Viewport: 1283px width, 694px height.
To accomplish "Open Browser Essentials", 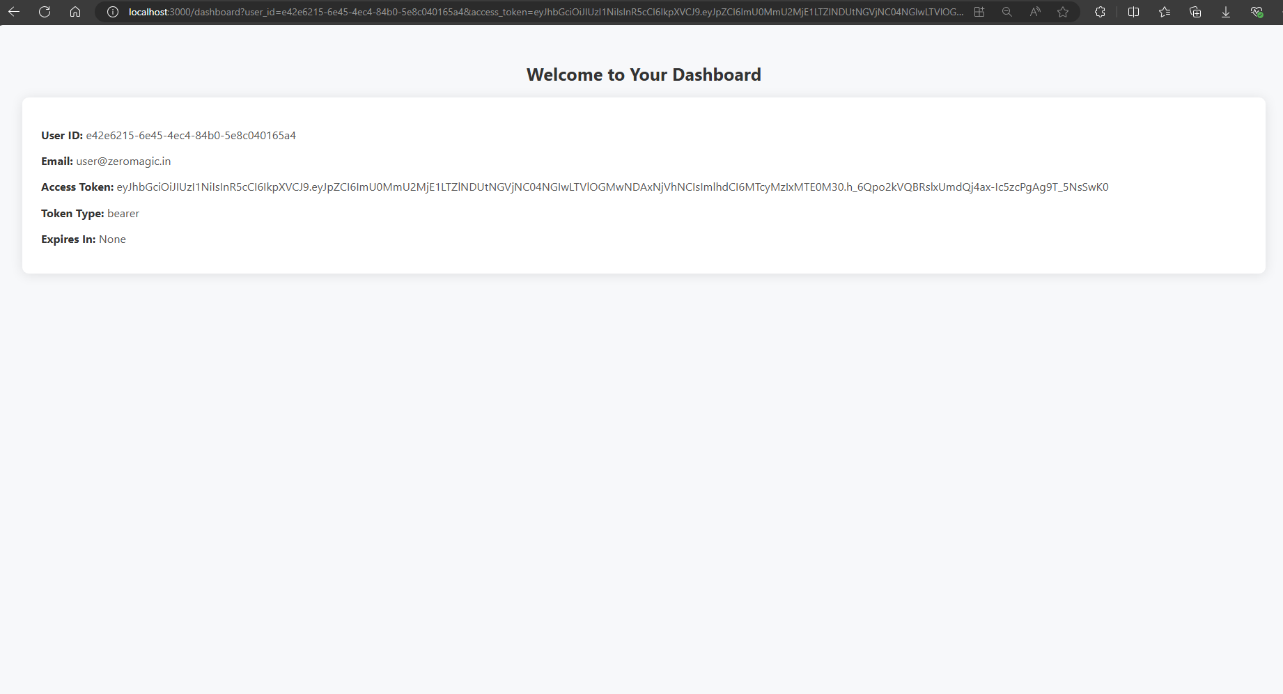I will click(1257, 11).
